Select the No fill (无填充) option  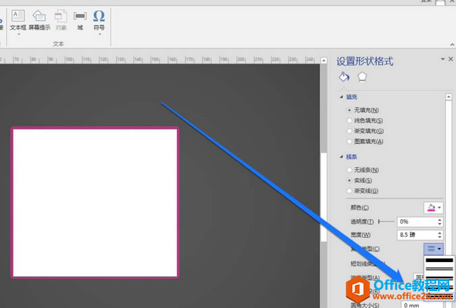[x=349, y=110]
